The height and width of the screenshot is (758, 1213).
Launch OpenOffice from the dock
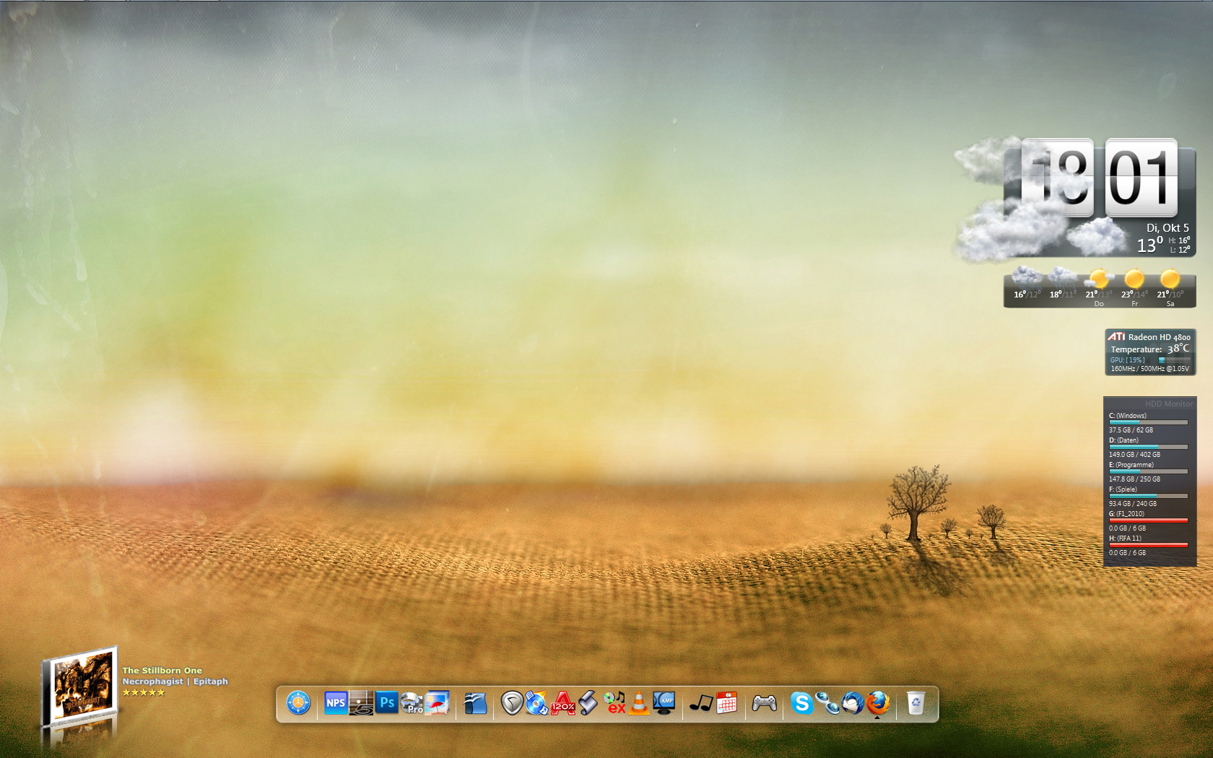[475, 702]
